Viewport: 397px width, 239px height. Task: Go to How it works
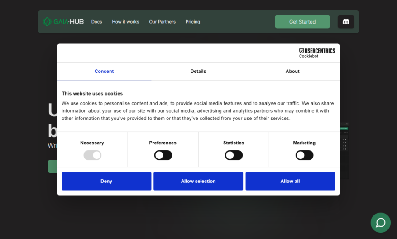(x=125, y=22)
